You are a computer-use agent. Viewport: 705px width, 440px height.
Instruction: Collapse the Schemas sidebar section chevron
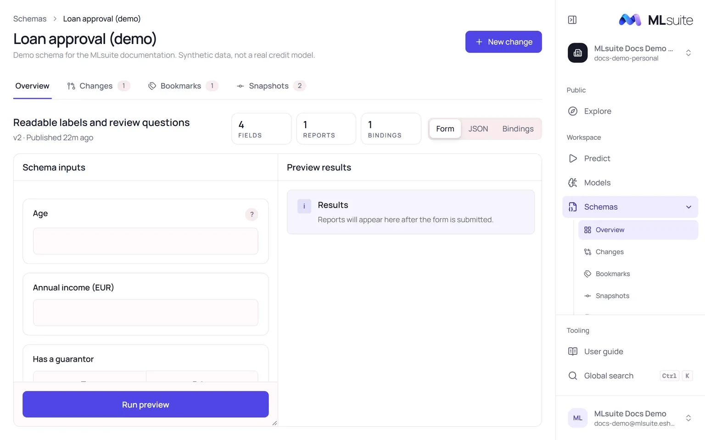pyautogui.click(x=688, y=207)
